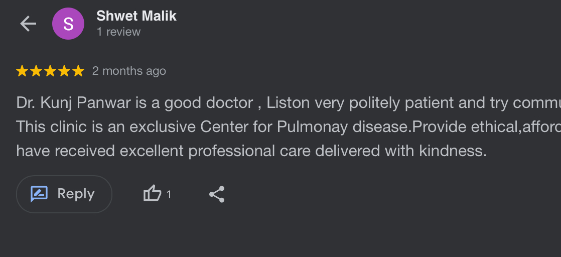Click the "2 months ago" timestamp
561x257 pixels.
(x=129, y=71)
